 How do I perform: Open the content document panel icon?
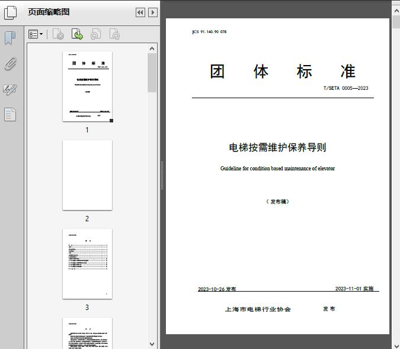(10, 114)
